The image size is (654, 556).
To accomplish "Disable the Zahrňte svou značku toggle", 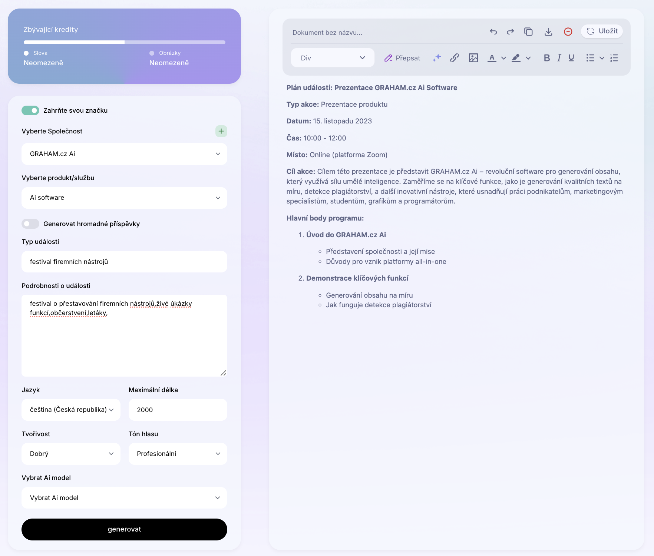I will click(x=30, y=110).
